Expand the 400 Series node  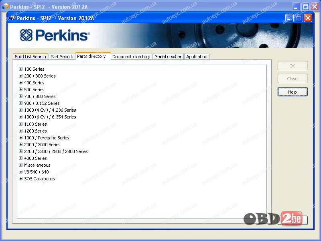[21, 83]
